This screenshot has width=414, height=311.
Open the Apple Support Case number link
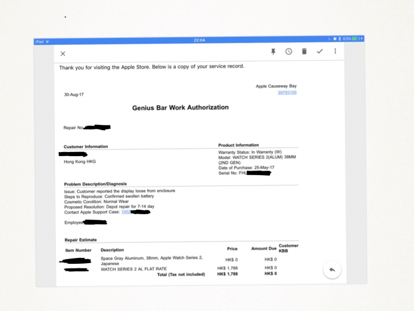click(x=126, y=212)
